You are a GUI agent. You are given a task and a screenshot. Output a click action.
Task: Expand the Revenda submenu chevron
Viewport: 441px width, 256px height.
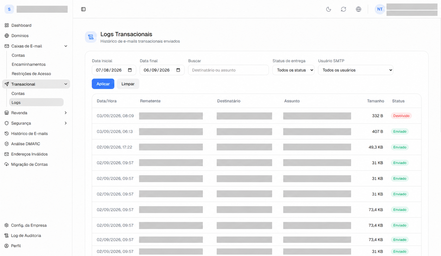click(66, 113)
